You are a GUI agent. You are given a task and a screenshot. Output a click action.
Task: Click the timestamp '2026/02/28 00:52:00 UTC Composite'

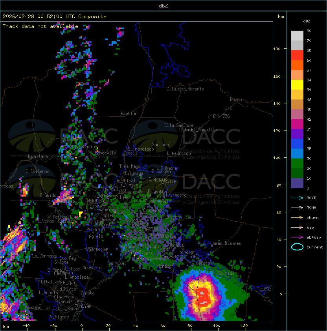pos(55,17)
